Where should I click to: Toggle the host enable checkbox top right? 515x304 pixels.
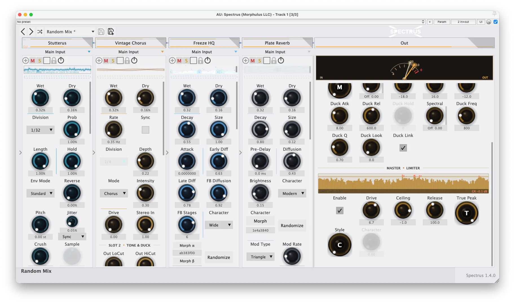coord(496,22)
